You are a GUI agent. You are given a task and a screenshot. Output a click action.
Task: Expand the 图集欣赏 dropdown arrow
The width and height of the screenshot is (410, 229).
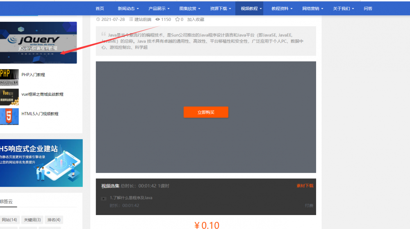click(199, 9)
